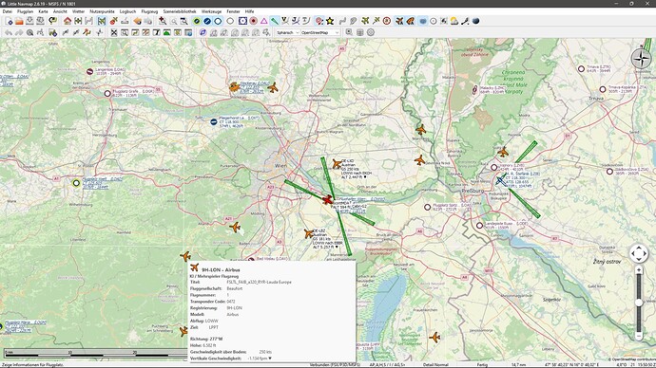Click the yellow star userpoint icon
This screenshot has width=656, height=368.
(330, 21)
